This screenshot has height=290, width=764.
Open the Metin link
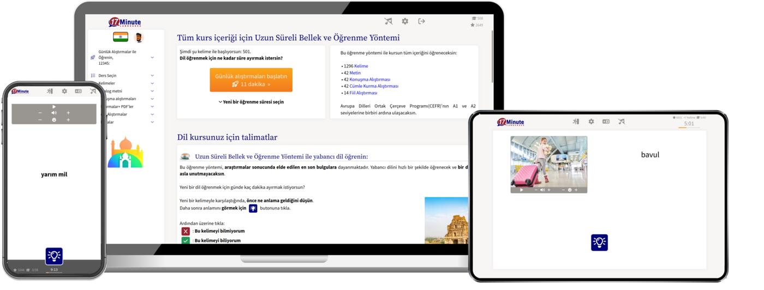pos(355,72)
